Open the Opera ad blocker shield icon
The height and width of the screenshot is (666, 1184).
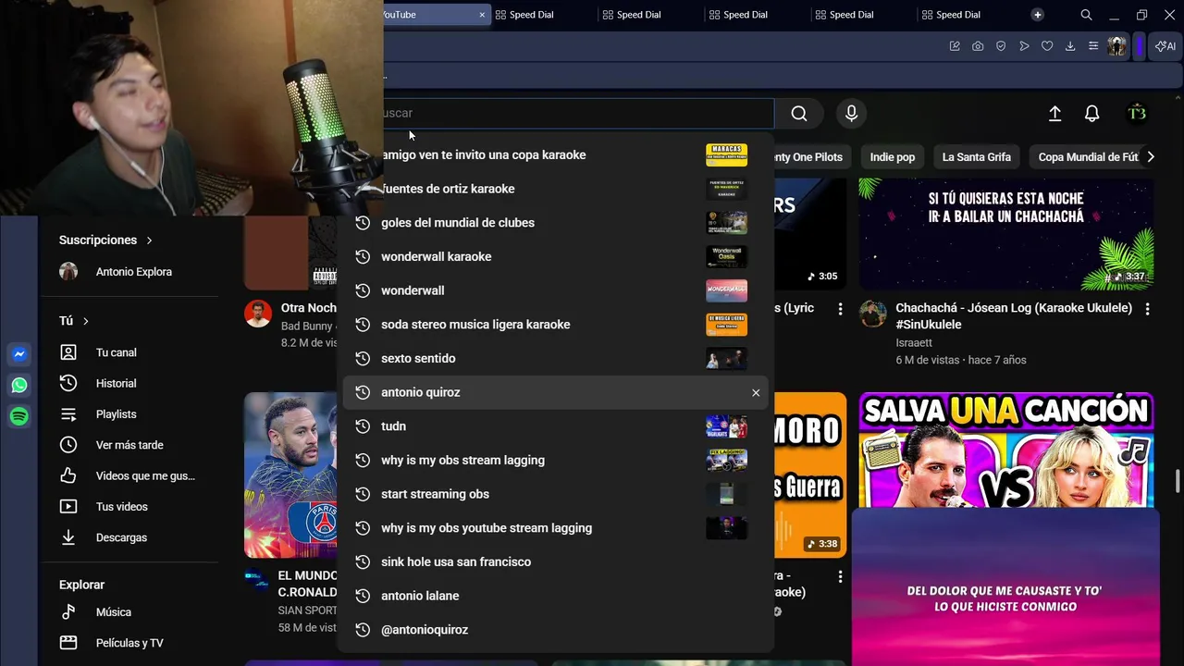tap(1001, 46)
